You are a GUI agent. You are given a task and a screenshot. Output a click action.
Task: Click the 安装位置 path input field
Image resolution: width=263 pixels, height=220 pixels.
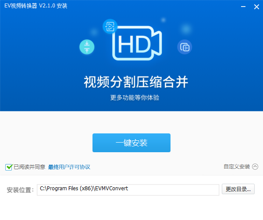pos(128,189)
